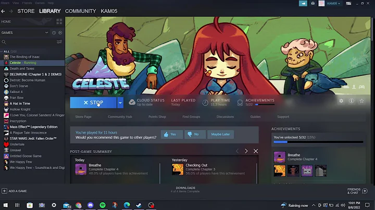Collapse the ALL games list
375x210 pixels.
click(2, 51)
